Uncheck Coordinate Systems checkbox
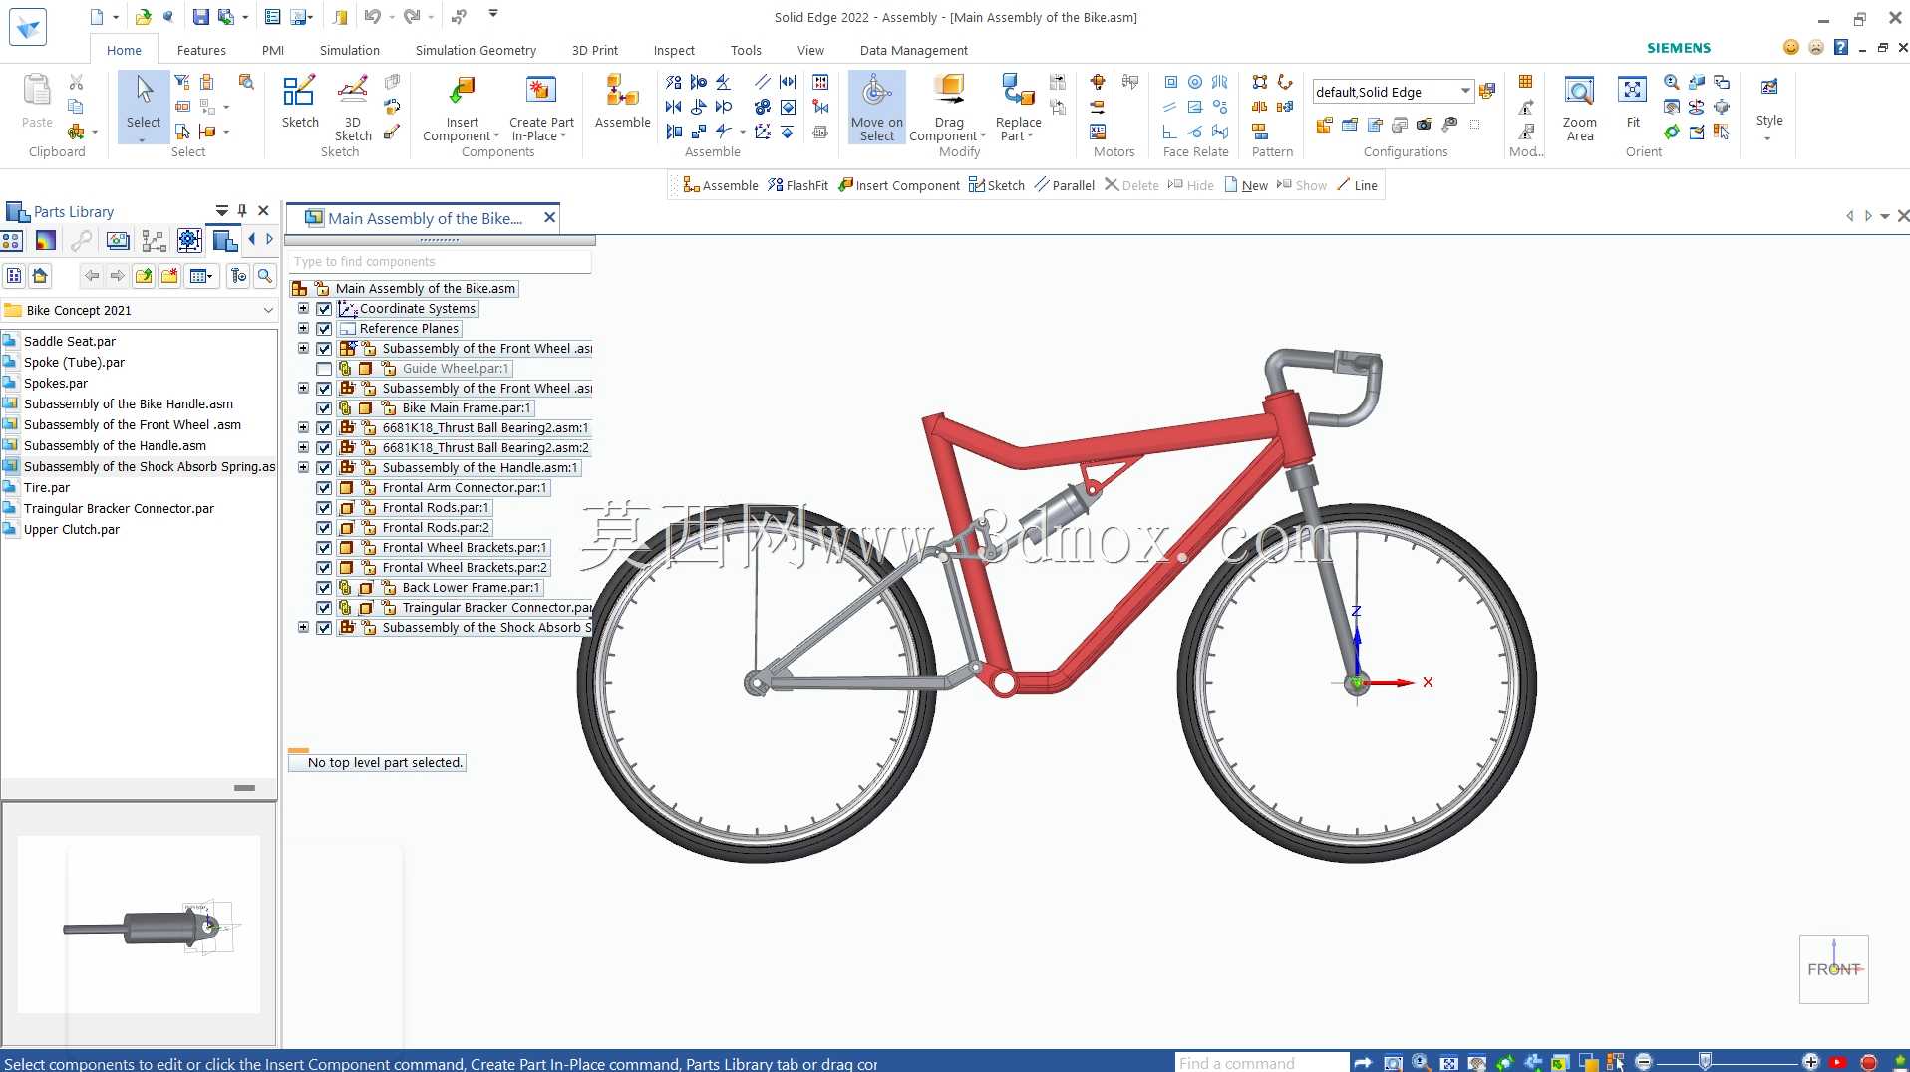This screenshot has width=1910, height=1072. pyautogui.click(x=324, y=309)
